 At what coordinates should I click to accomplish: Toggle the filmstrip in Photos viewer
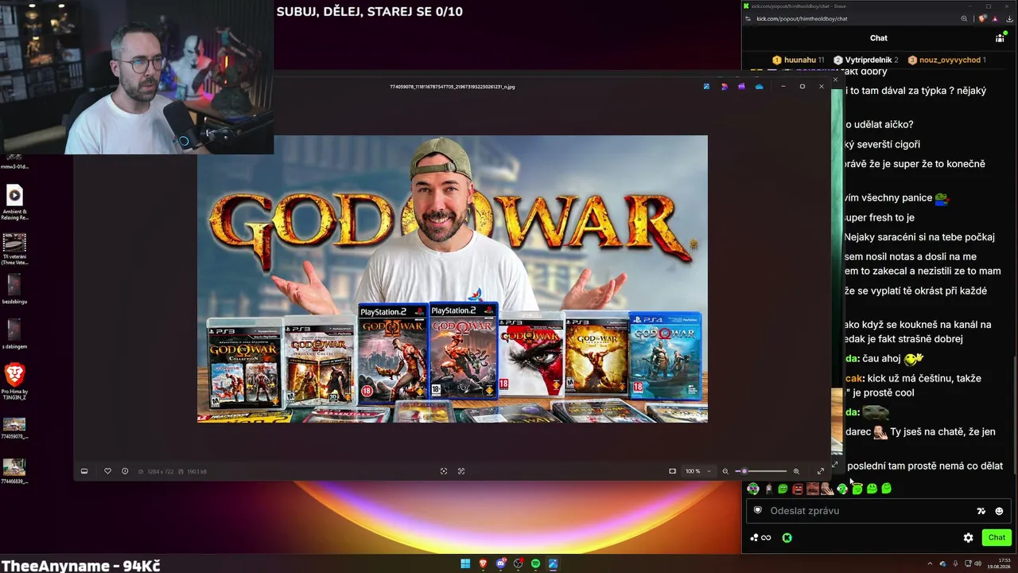tap(84, 471)
